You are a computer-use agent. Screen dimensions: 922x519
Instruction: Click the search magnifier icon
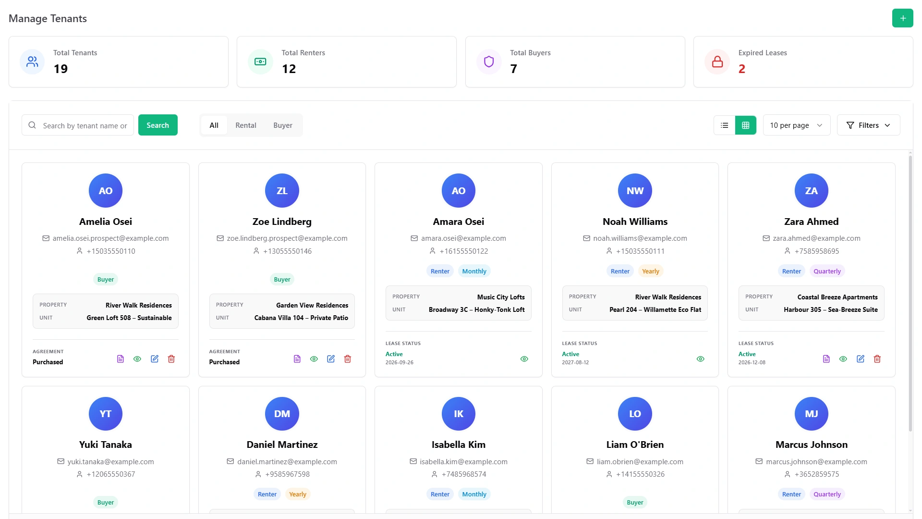[32, 125]
